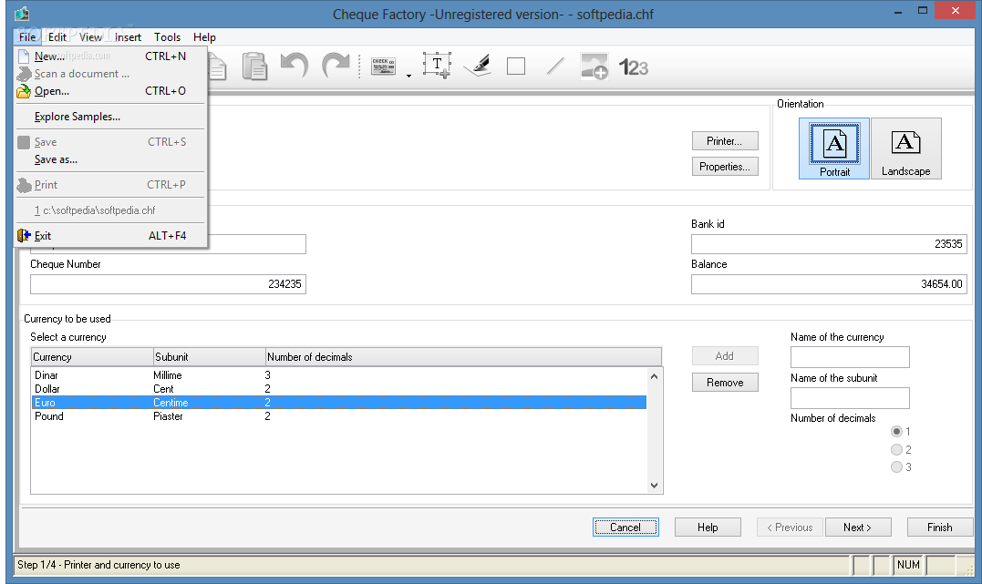The image size is (982, 584).
Task: Select the Dollar currency row
Action: (x=339, y=389)
